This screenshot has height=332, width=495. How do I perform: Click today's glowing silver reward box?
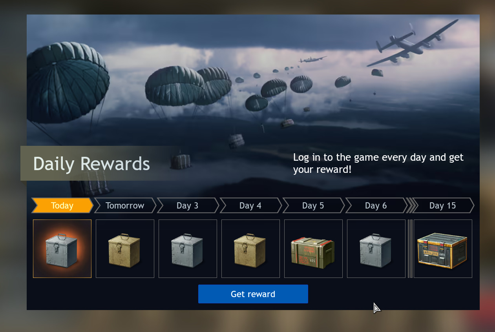click(62, 249)
